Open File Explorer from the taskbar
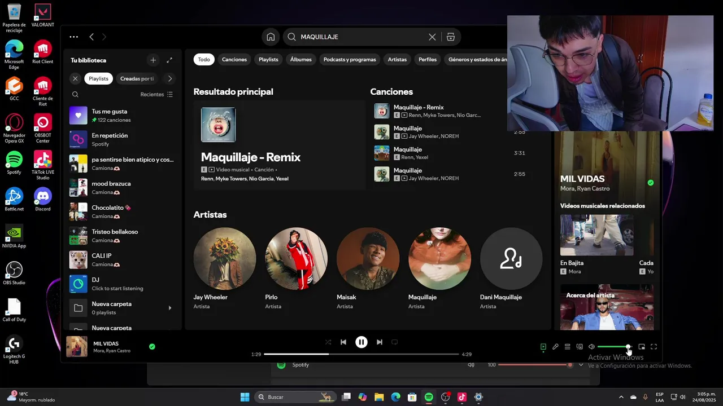The height and width of the screenshot is (406, 723). coord(379,397)
